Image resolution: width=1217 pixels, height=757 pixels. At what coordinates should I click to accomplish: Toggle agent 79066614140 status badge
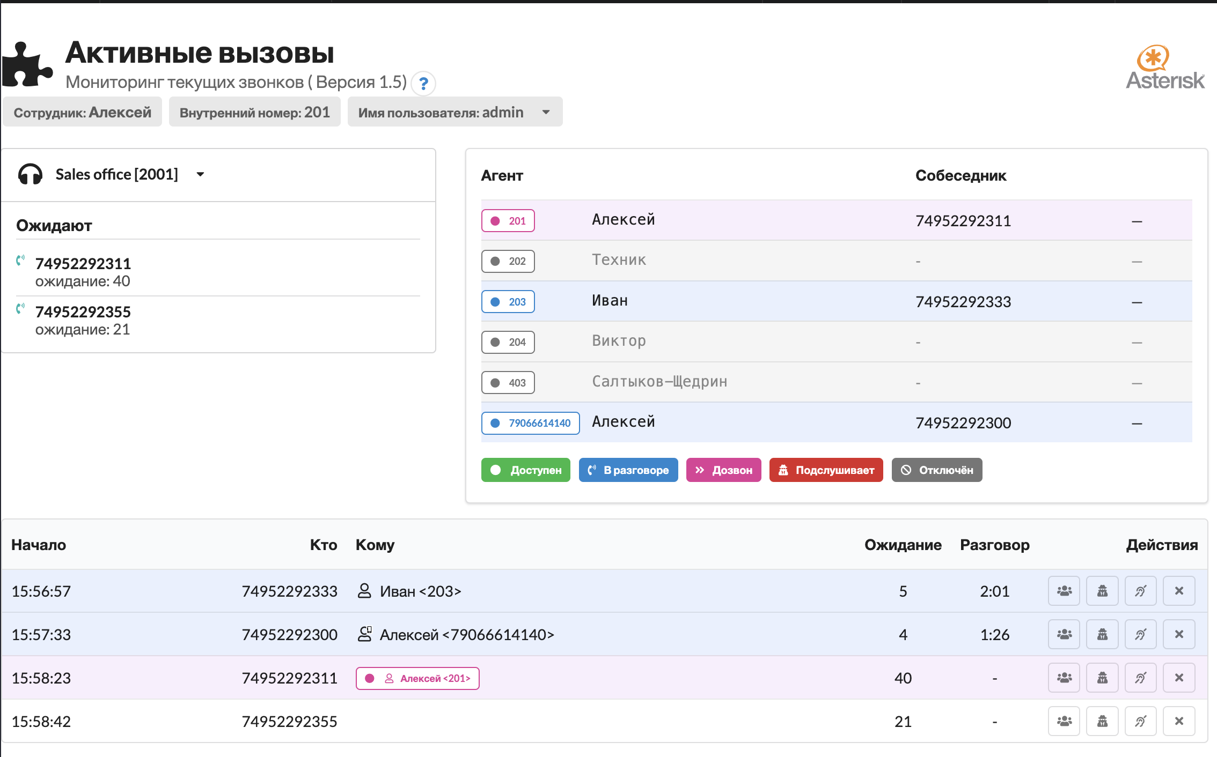pos(530,423)
